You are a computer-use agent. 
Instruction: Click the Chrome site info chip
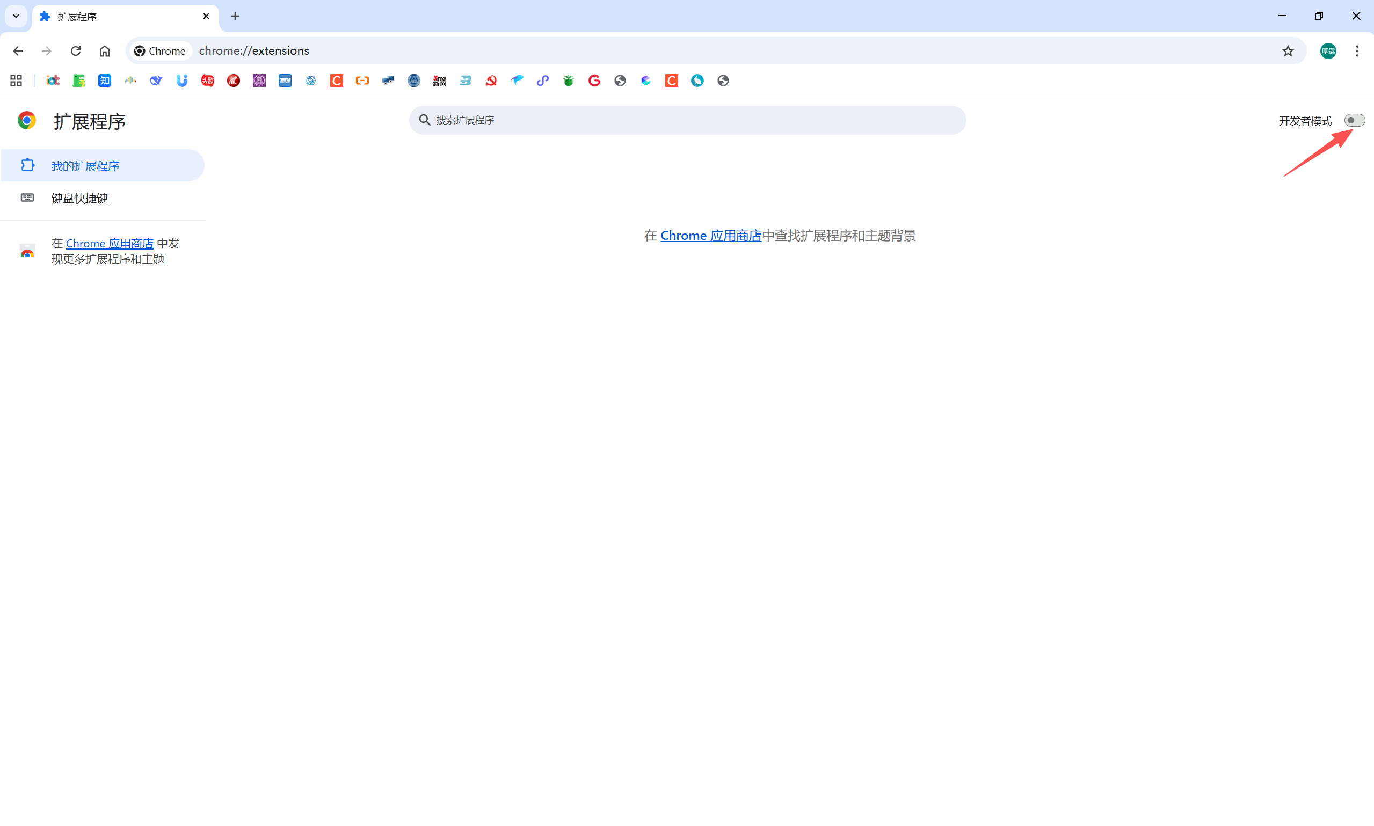[160, 50]
